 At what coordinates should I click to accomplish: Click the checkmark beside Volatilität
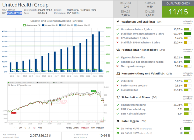118,81
